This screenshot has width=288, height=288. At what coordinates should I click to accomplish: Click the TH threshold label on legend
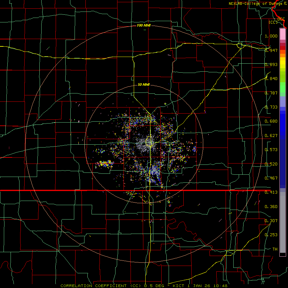pos(275,249)
